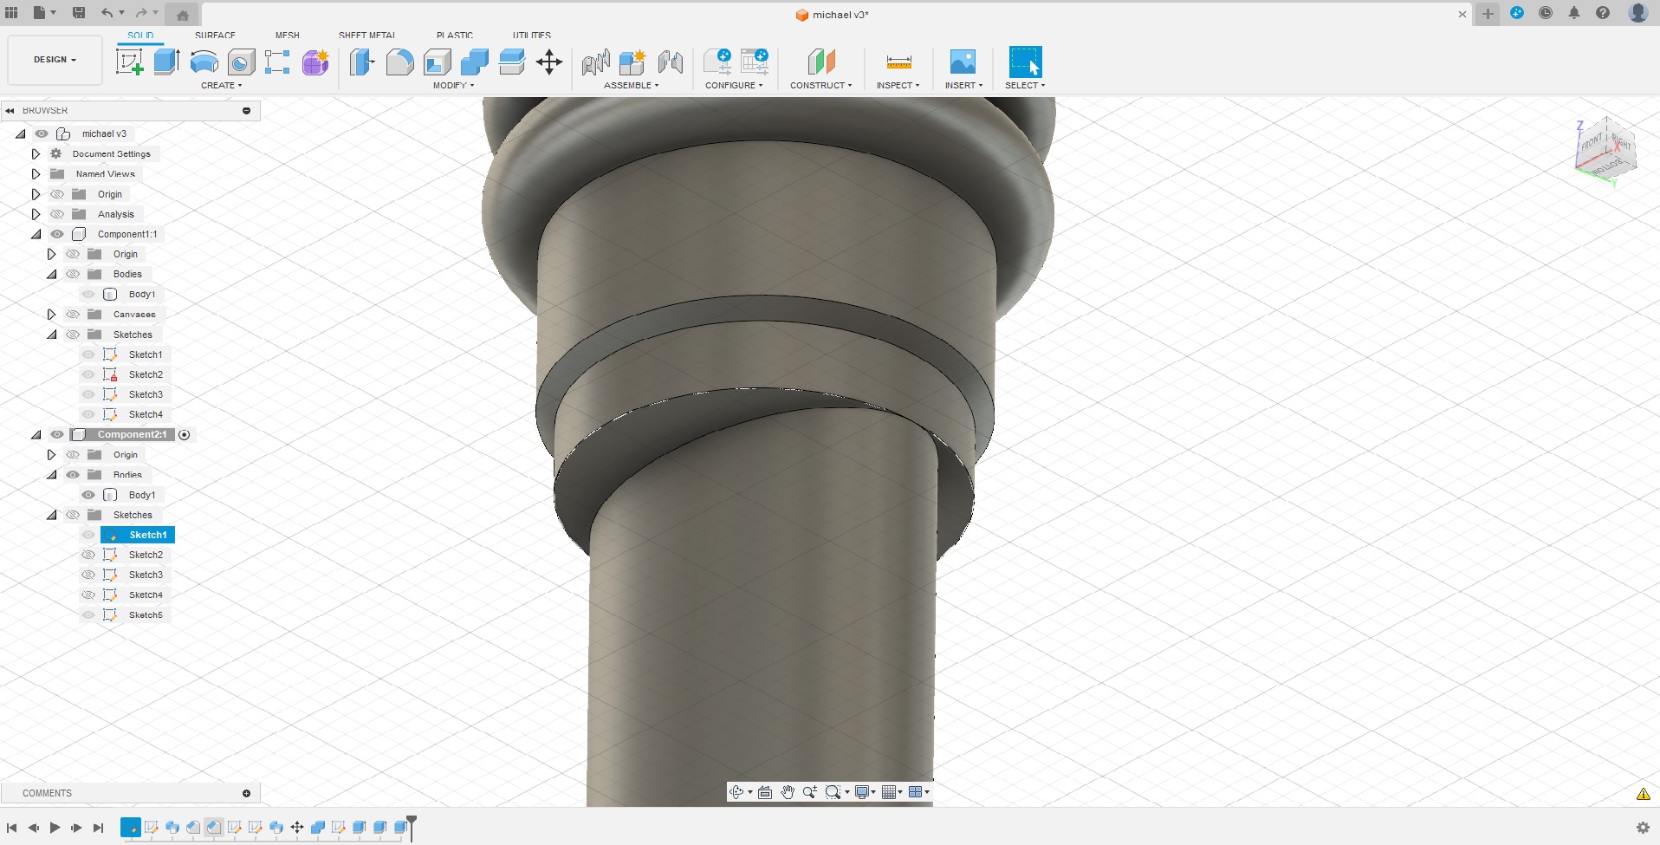Open the SELECT dropdown menu
This screenshot has width=1660, height=845.
pos(1025,85)
